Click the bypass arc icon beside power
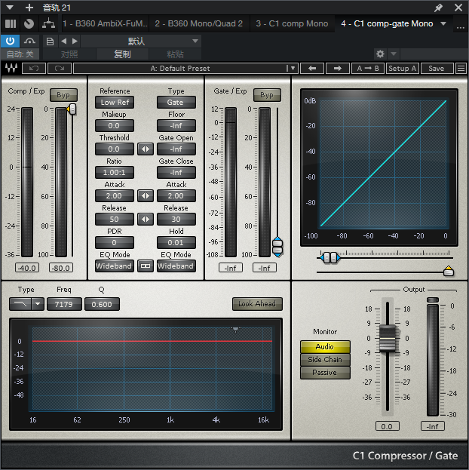 point(29,41)
